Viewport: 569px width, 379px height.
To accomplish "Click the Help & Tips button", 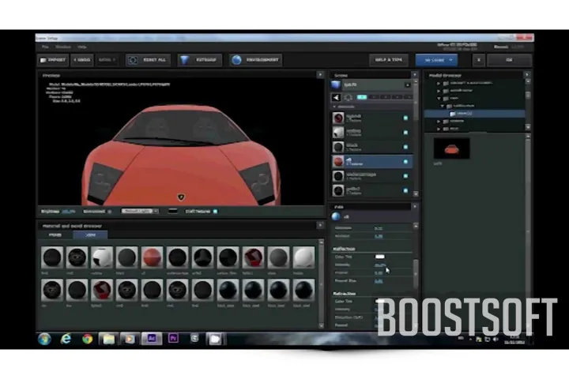I will tap(388, 60).
